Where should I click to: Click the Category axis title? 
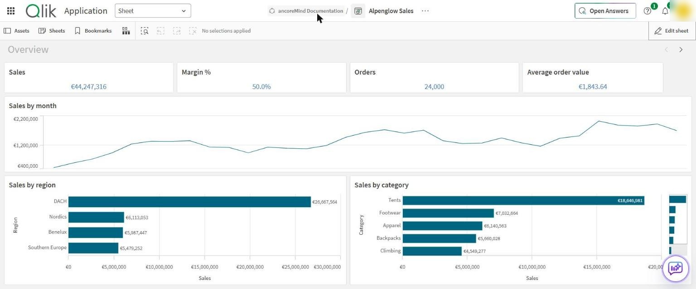[x=361, y=225]
